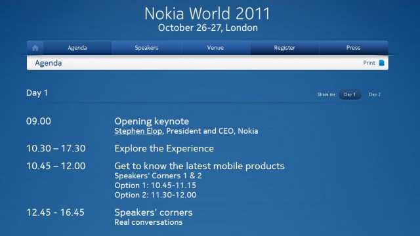Show the Day 2 agenda
The image size is (420, 236).
(375, 94)
